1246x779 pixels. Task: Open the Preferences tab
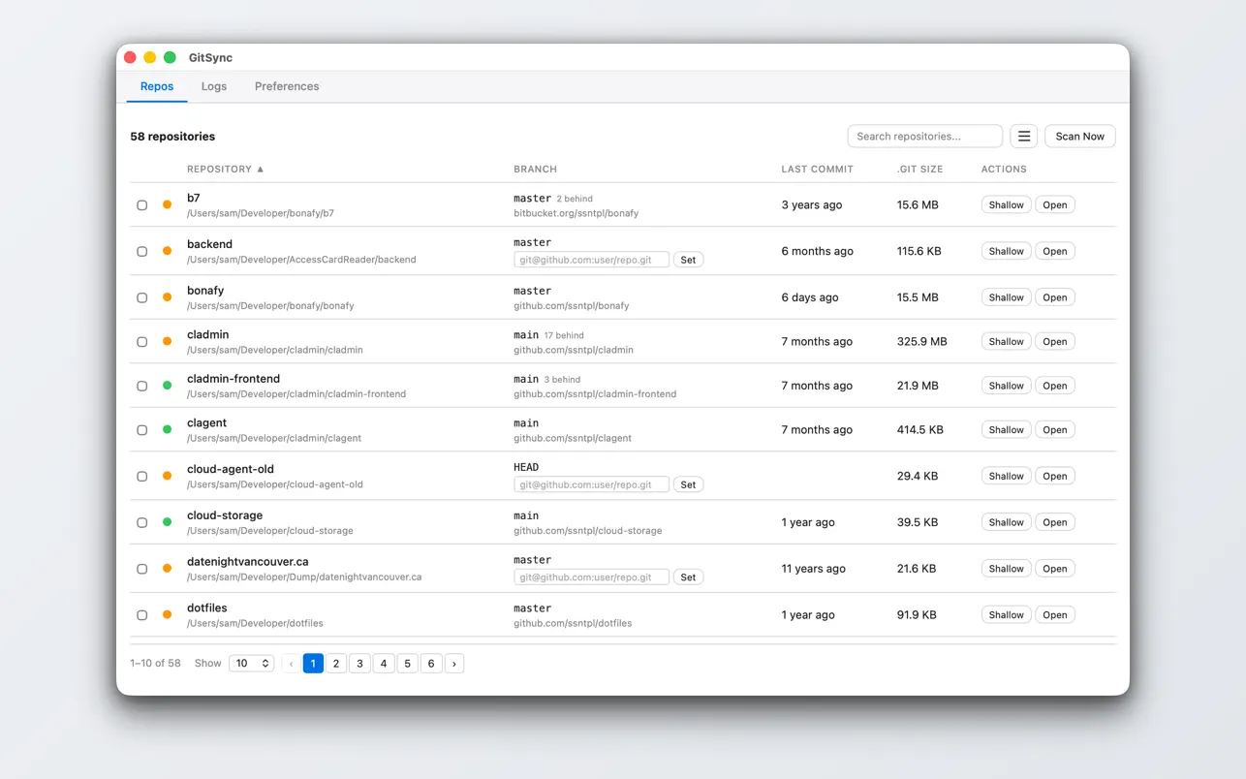(287, 86)
